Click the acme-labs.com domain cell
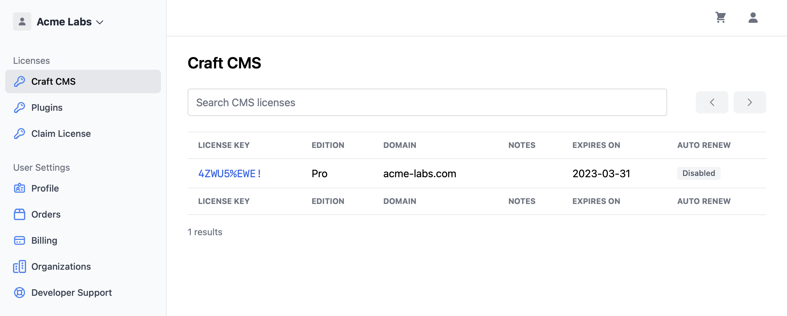 click(420, 174)
